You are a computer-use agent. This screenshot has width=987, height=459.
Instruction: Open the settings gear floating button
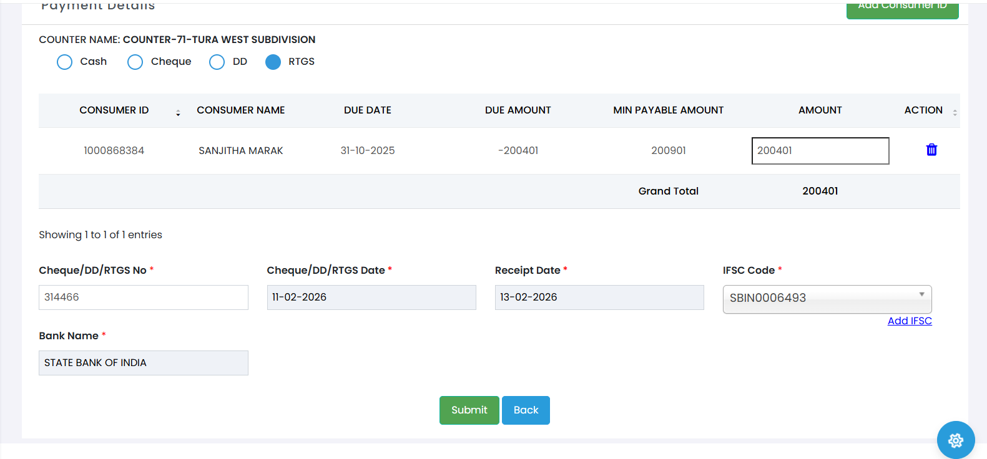[x=955, y=440]
